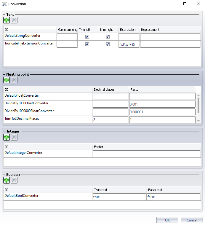The width and height of the screenshot is (205, 225).
Task: Add a new Integer converter
Action: 7,137
